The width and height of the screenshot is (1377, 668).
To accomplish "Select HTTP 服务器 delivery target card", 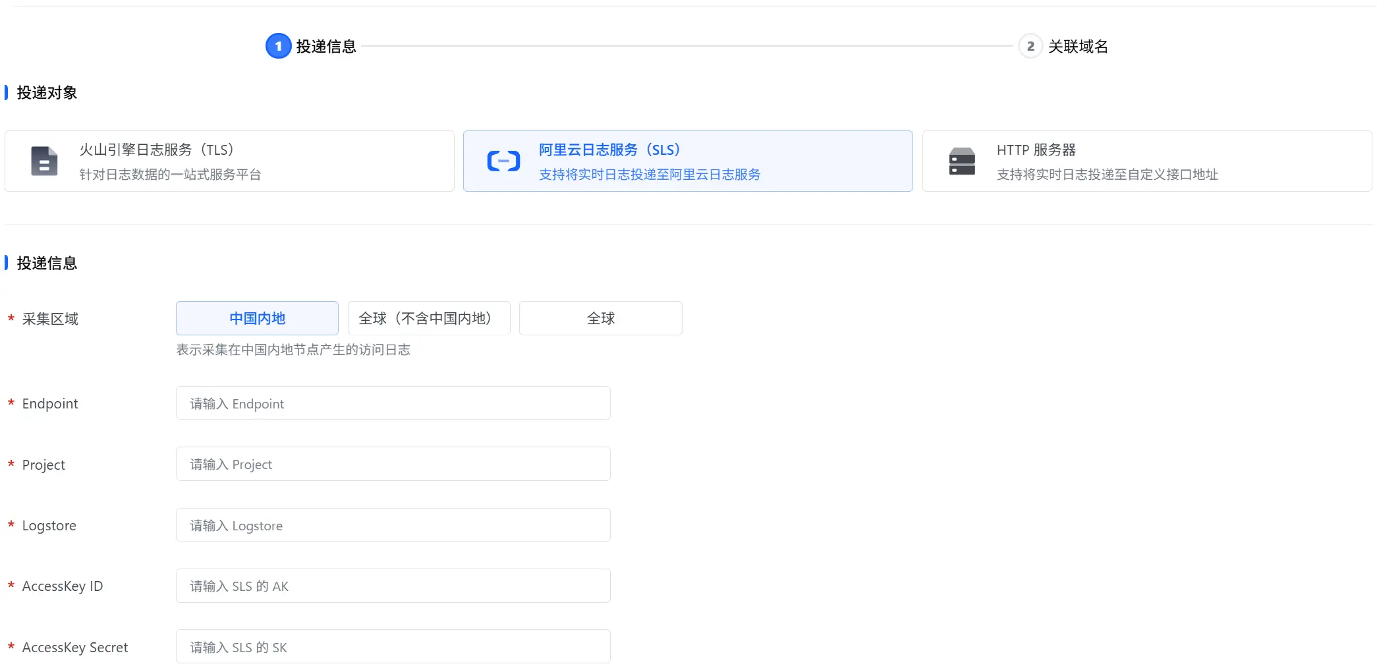I will click(x=1147, y=161).
